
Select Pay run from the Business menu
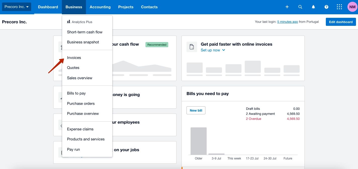(73, 149)
